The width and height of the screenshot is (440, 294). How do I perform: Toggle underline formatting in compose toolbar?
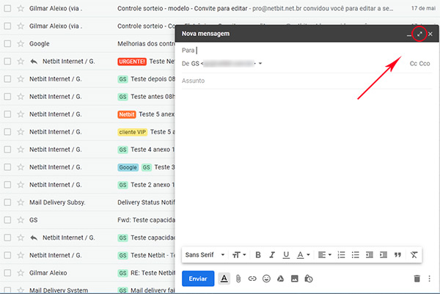tap(286, 254)
